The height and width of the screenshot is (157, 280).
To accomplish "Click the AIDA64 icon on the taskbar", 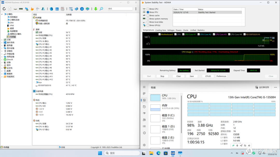I will [x=173, y=153].
